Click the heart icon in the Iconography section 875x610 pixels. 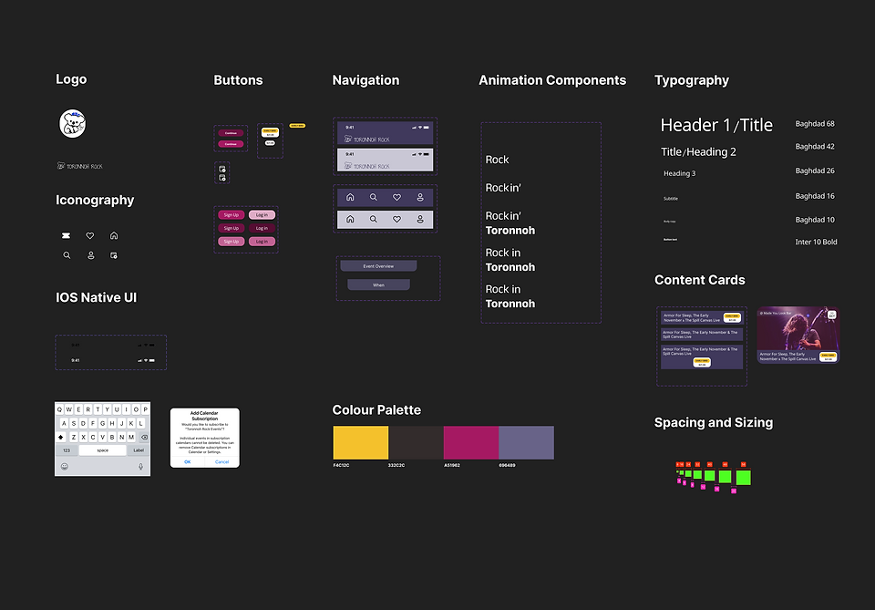[x=90, y=234]
